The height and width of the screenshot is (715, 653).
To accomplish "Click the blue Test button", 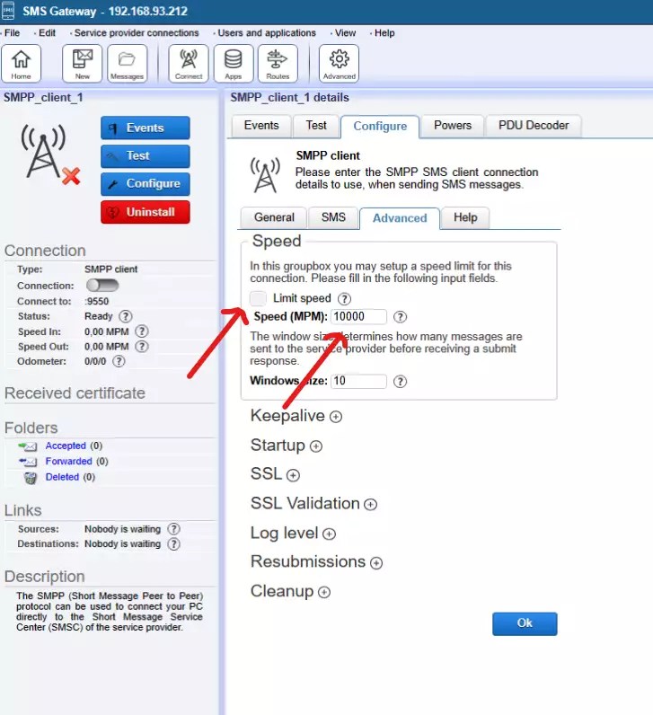I will pyautogui.click(x=145, y=156).
